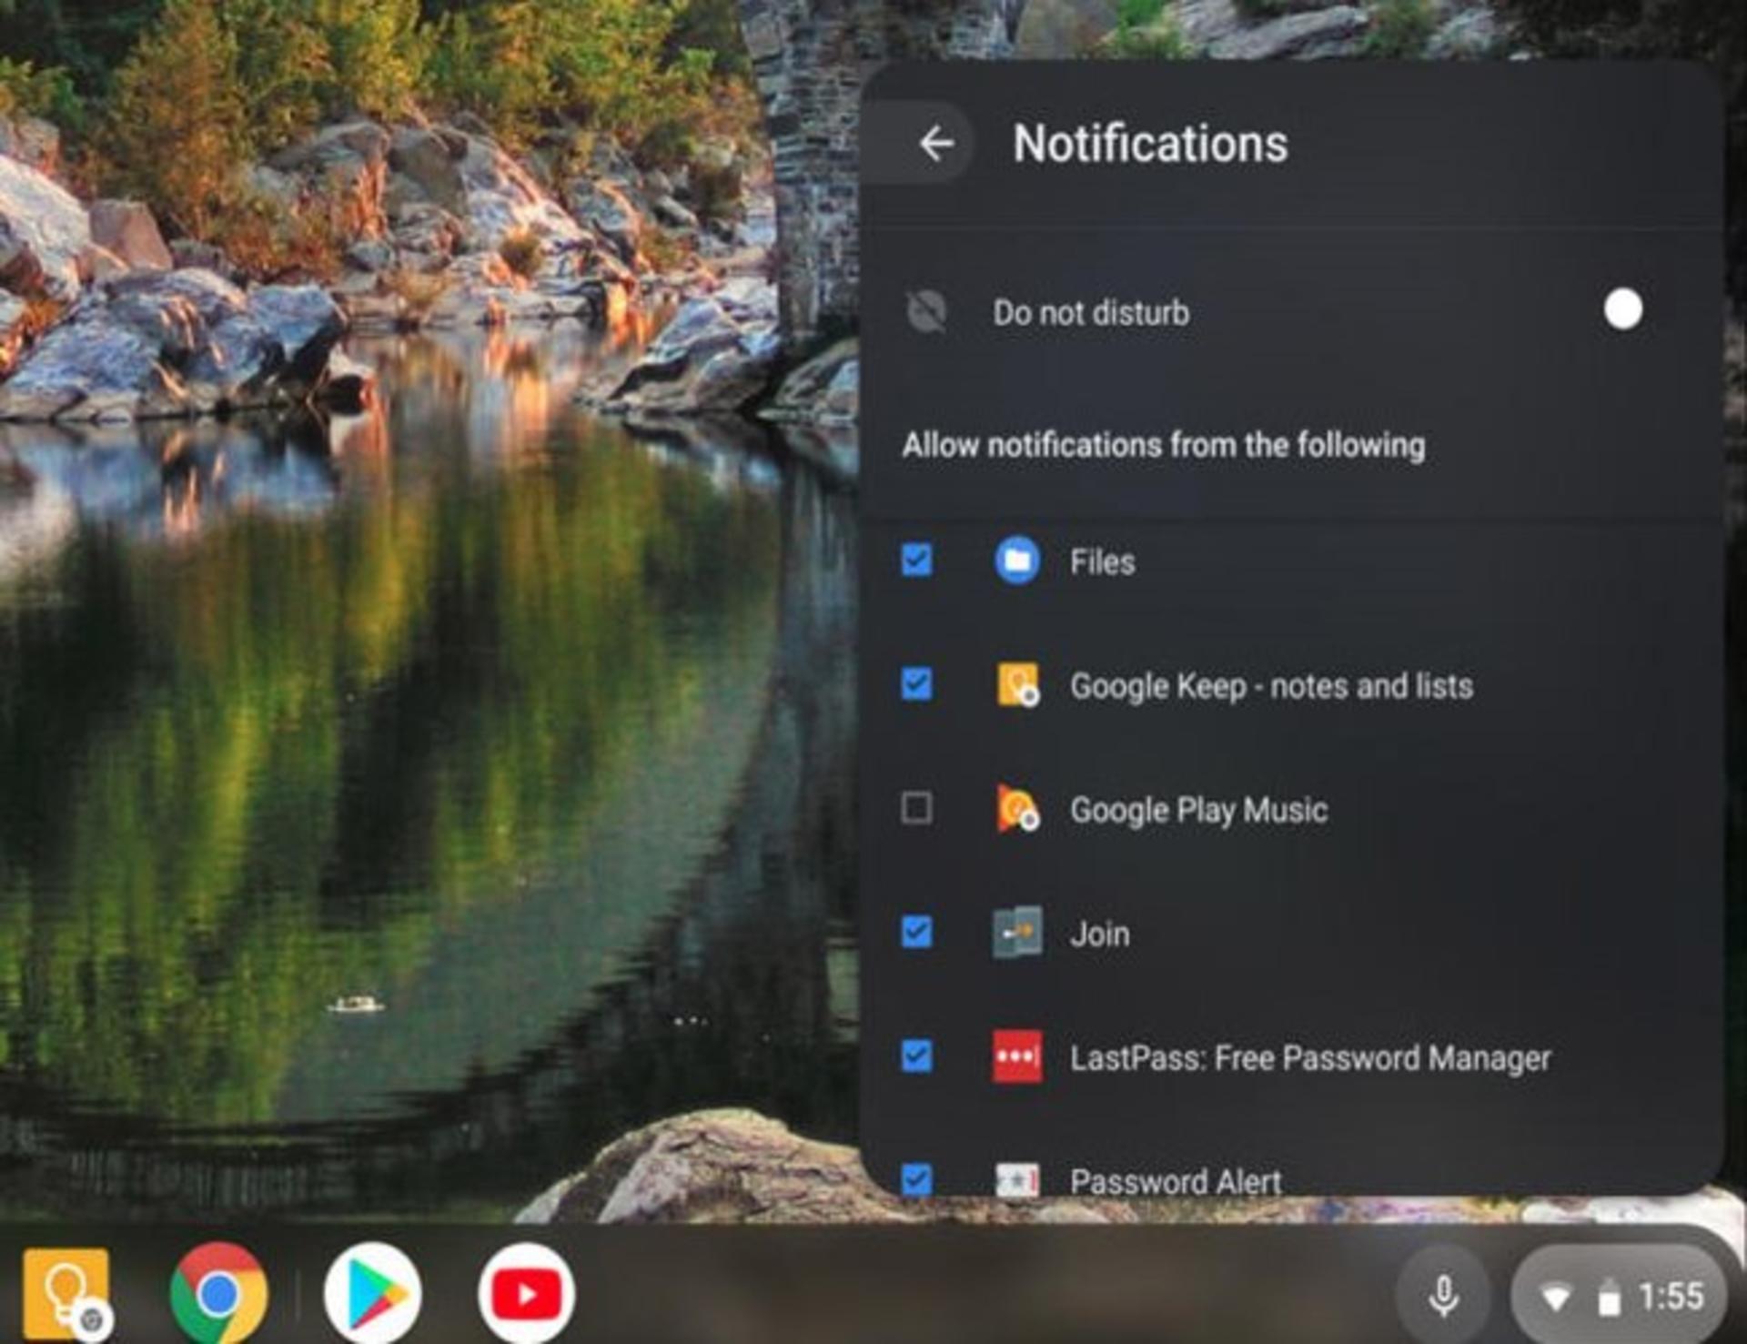Click the Google Play Music icon

coord(1017,808)
